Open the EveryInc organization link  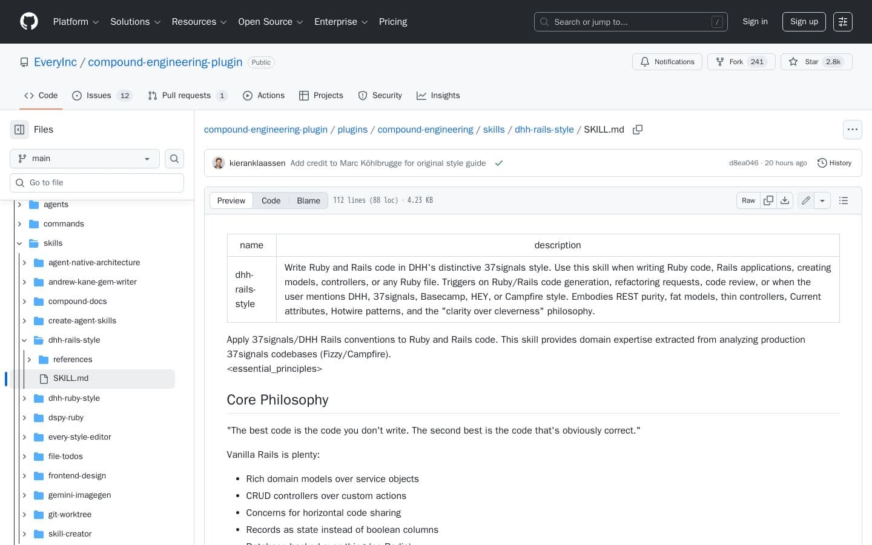pyautogui.click(x=54, y=62)
